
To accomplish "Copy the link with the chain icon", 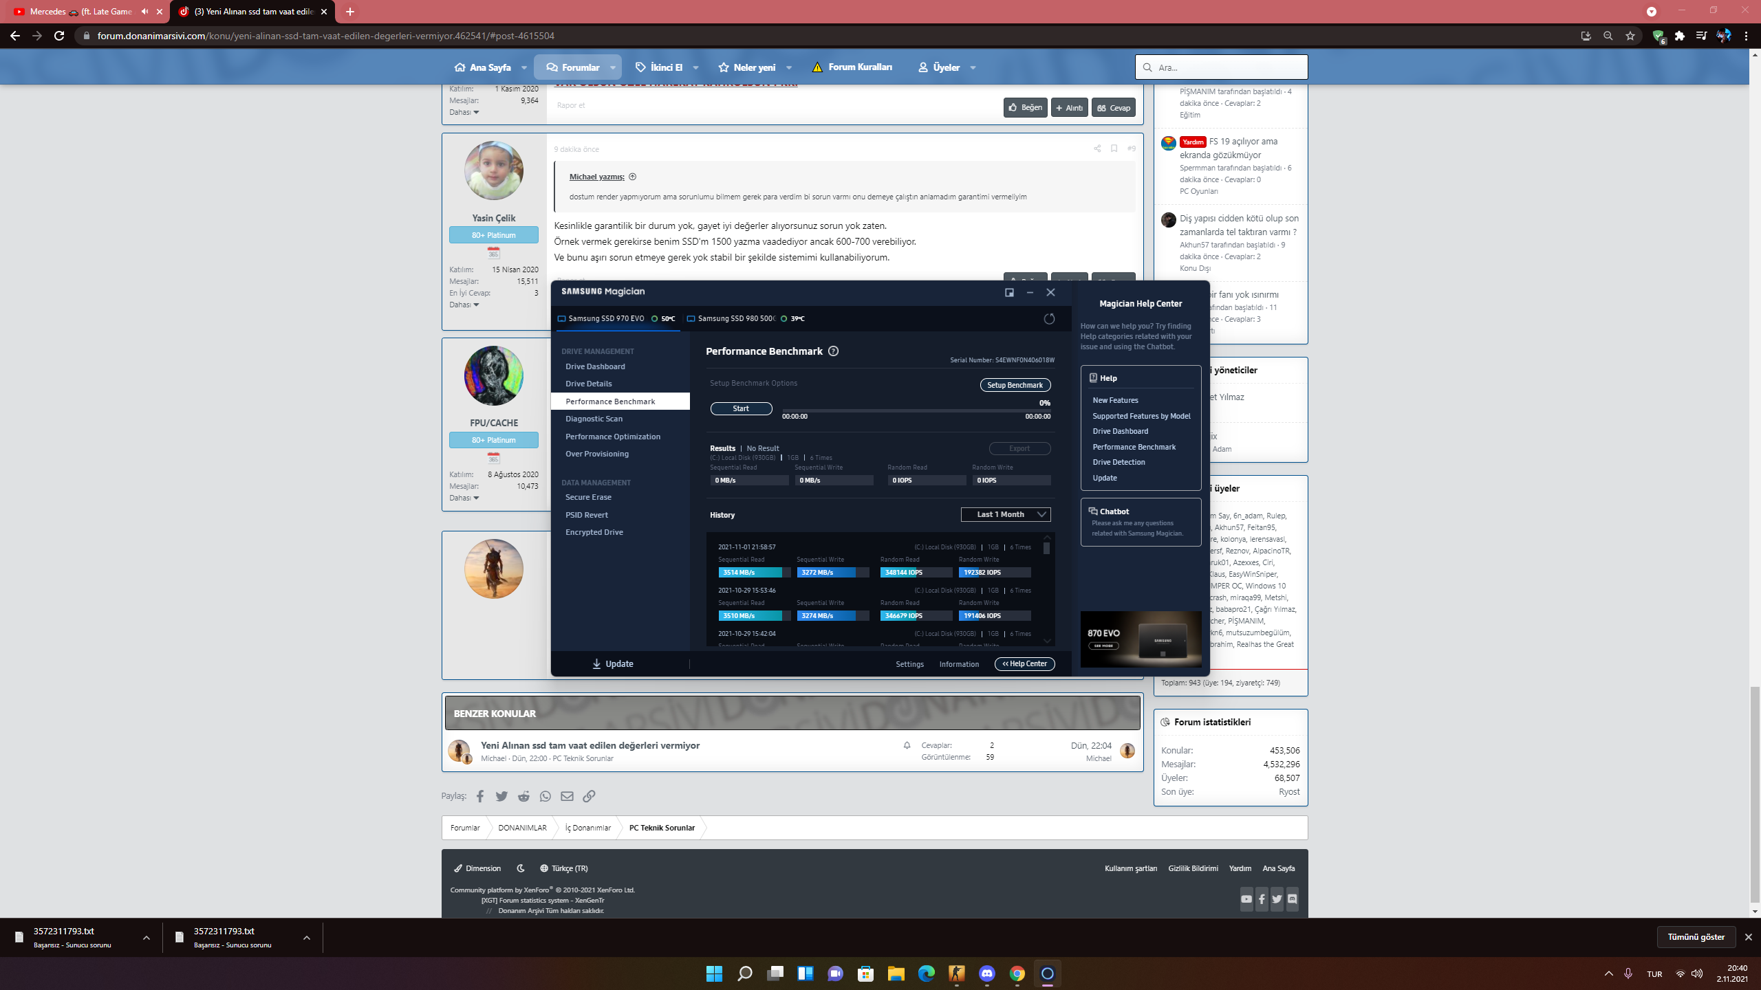I will [589, 796].
